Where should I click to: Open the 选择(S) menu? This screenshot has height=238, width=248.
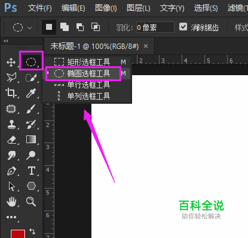click(206, 8)
